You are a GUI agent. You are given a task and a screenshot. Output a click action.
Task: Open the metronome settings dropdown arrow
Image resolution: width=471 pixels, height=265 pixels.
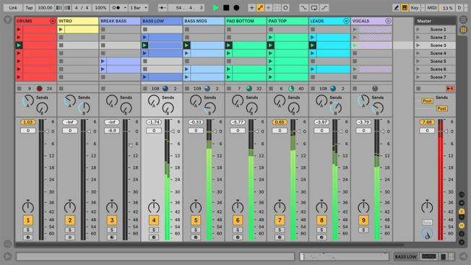[x=125, y=8]
